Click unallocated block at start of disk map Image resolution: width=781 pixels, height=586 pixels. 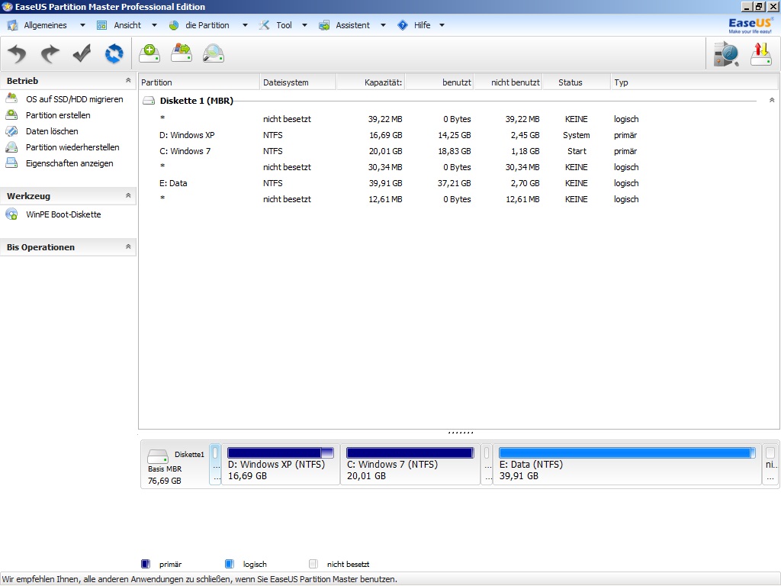(x=215, y=465)
